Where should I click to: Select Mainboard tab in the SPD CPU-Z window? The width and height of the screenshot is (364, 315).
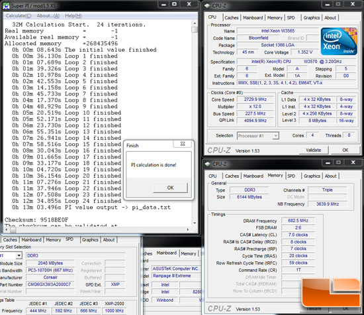pos(31,239)
